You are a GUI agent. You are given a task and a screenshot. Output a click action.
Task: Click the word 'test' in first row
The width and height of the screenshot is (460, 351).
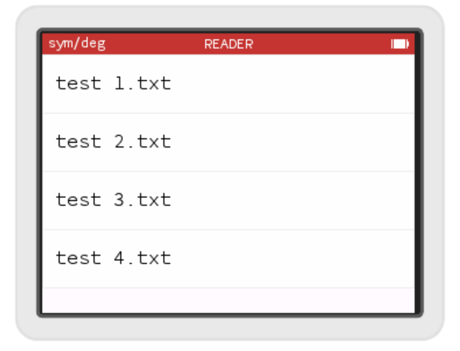tap(78, 83)
